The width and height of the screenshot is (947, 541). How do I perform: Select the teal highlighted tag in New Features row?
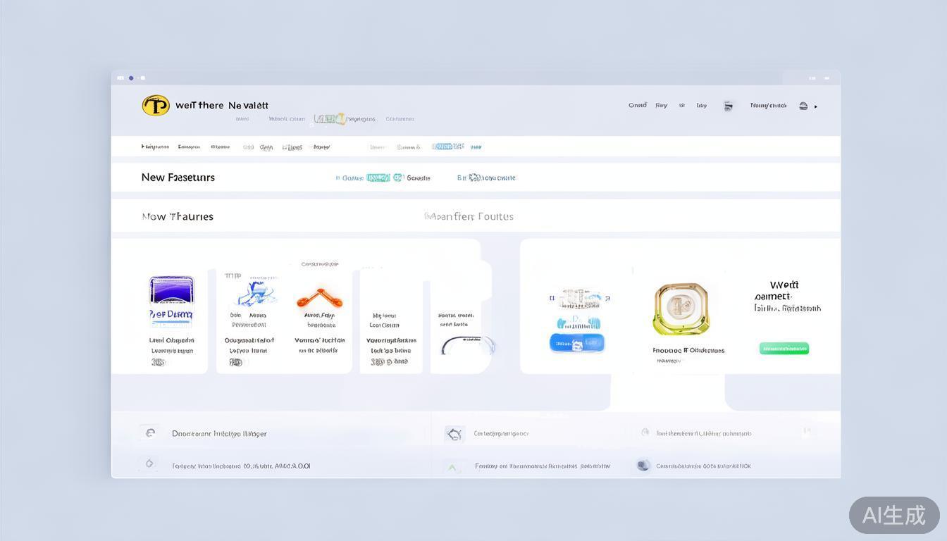[378, 178]
